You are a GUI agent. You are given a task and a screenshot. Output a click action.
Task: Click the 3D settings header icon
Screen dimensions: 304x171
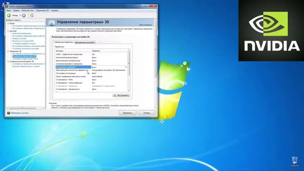52,23
